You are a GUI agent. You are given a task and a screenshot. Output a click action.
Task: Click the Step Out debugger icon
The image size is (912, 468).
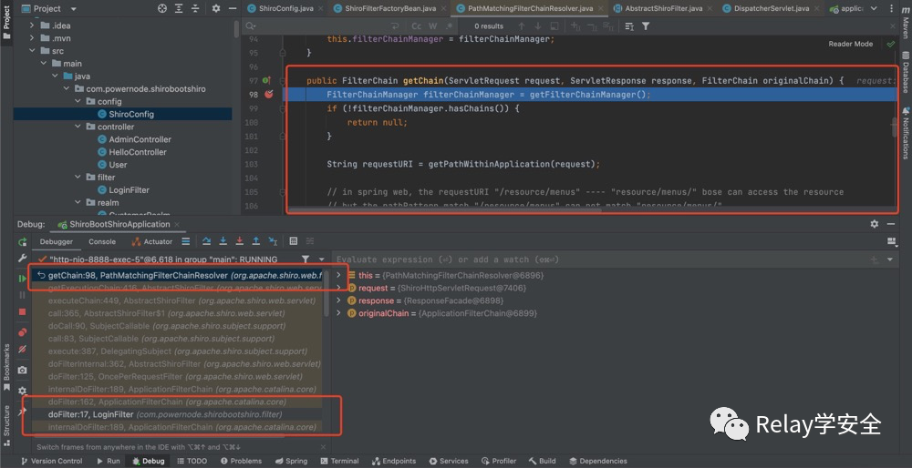[255, 241]
